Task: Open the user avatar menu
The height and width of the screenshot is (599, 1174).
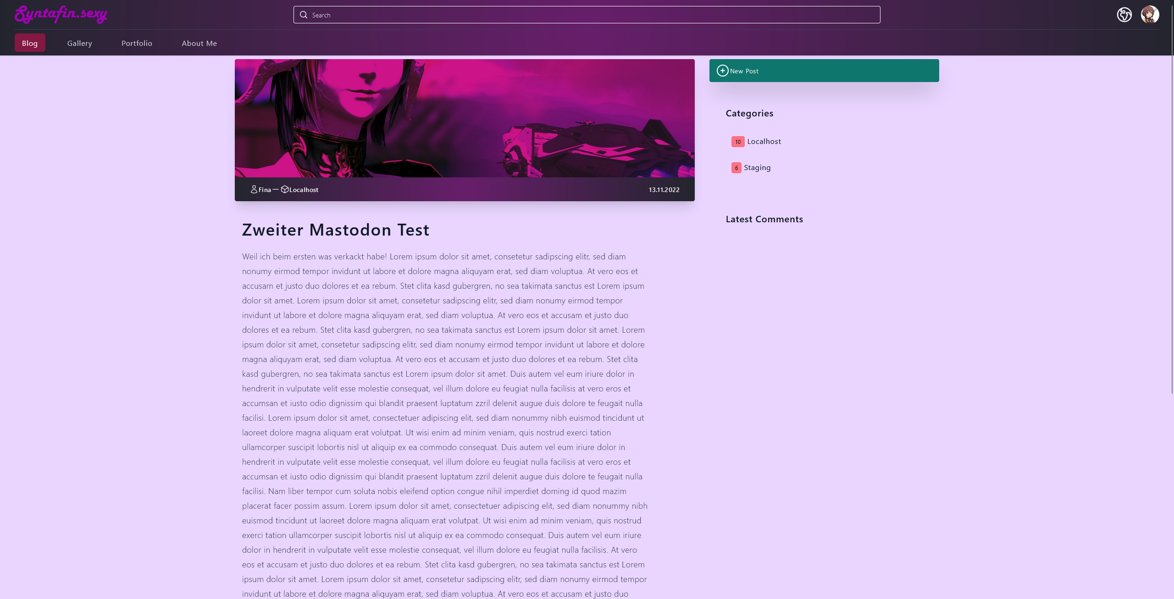Action: point(1150,15)
